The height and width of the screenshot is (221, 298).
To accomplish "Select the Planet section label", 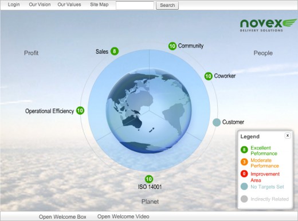I will (150, 202).
